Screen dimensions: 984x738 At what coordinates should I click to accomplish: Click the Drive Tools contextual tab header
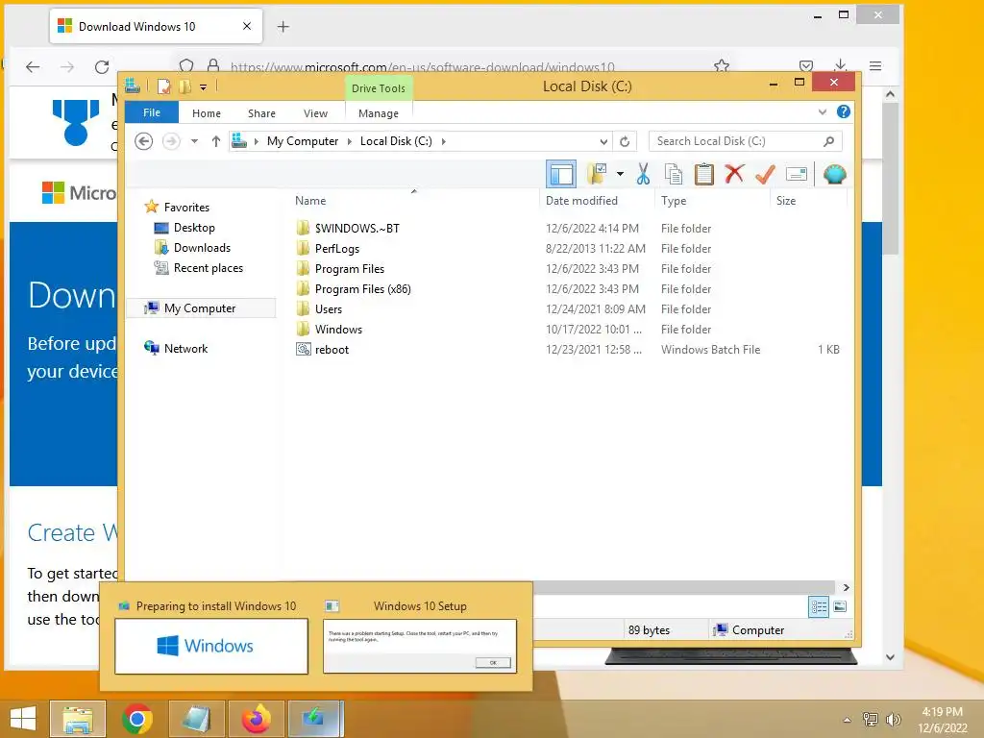(379, 88)
